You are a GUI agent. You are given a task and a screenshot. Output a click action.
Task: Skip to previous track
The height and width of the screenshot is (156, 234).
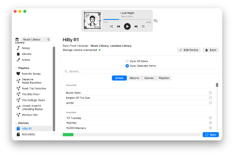click(x=119, y=26)
